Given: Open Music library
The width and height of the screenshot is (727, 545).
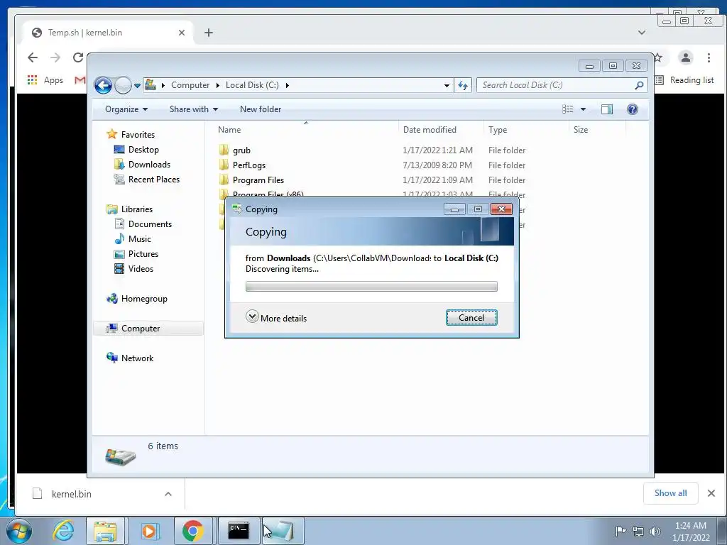Looking at the screenshot, I should point(140,238).
